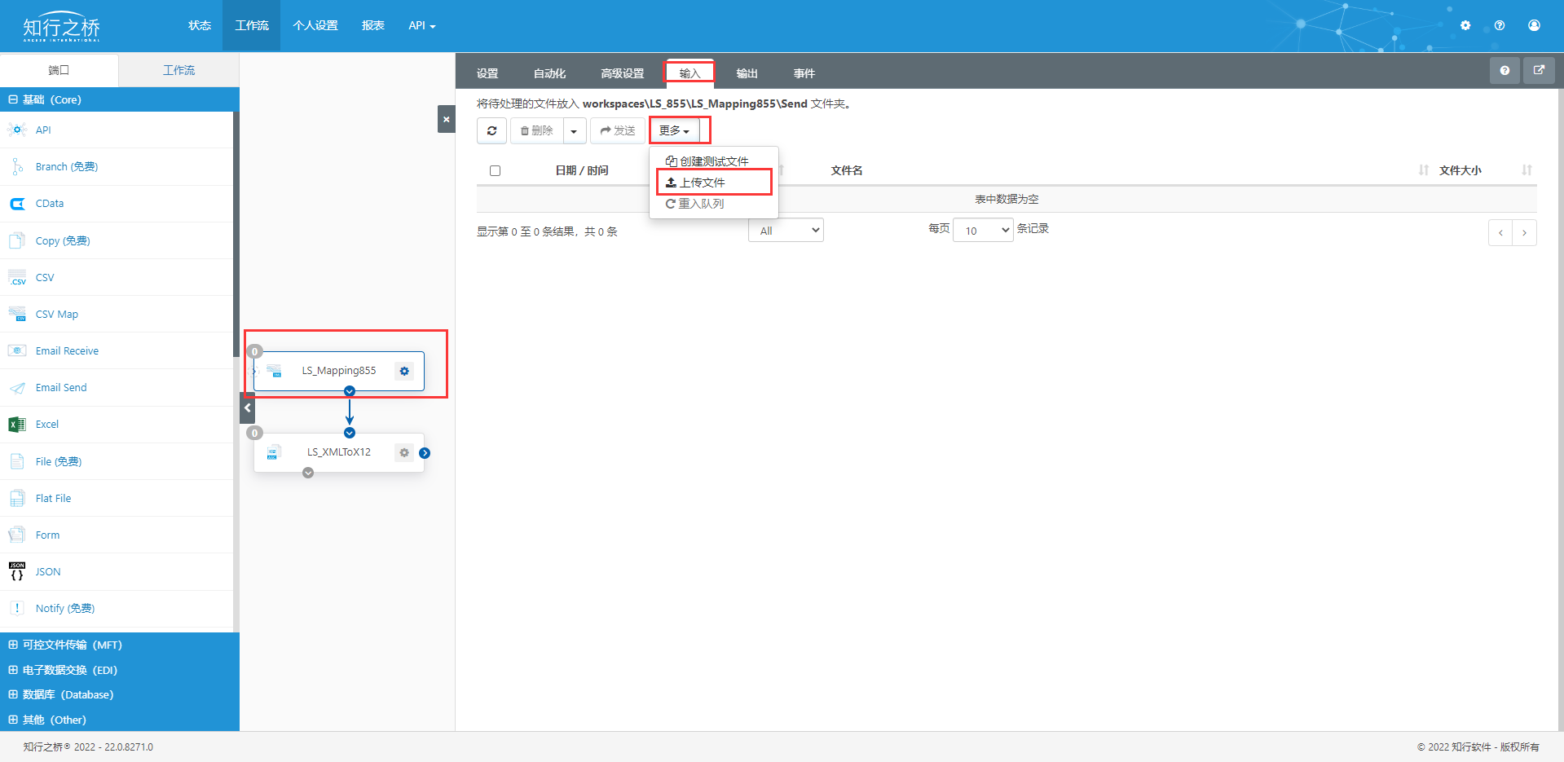Collapse the 基础 (Core) section
The height and width of the screenshot is (762, 1564).
coord(13,100)
